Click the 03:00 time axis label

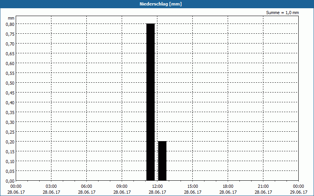[51, 186]
